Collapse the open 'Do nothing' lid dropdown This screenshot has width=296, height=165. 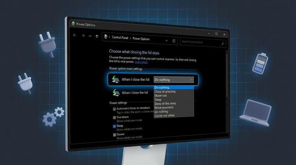pyautogui.click(x=191, y=80)
